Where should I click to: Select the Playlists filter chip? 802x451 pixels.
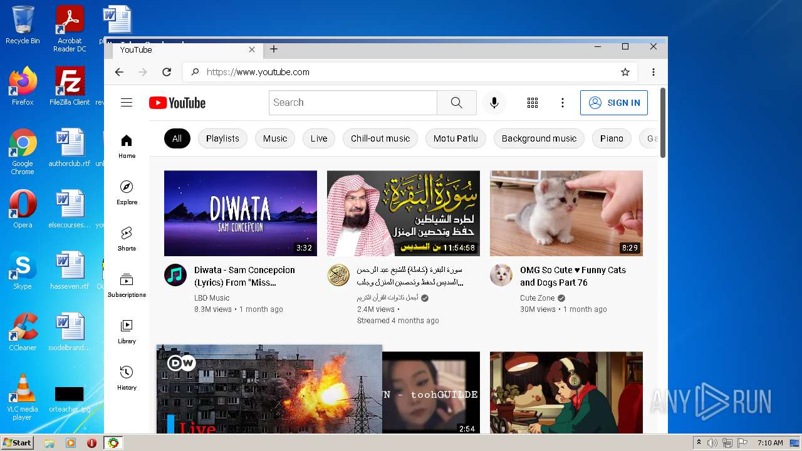[x=222, y=138]
